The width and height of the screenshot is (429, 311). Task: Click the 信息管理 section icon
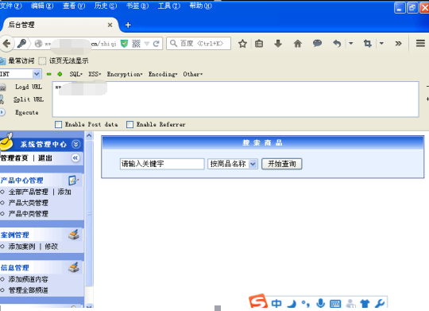coord(74,268)
